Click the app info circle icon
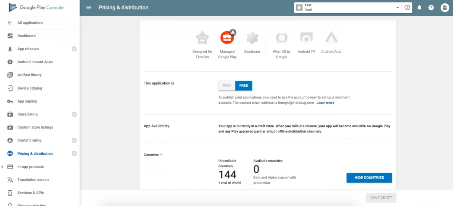The width and height of the screenshot is (453, 206). pyautogui.click(x=407, y=7)
